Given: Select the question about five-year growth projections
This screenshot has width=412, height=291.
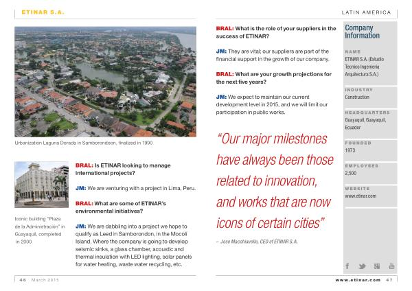Looking at the screenshot, I should (x=274, y=78).
